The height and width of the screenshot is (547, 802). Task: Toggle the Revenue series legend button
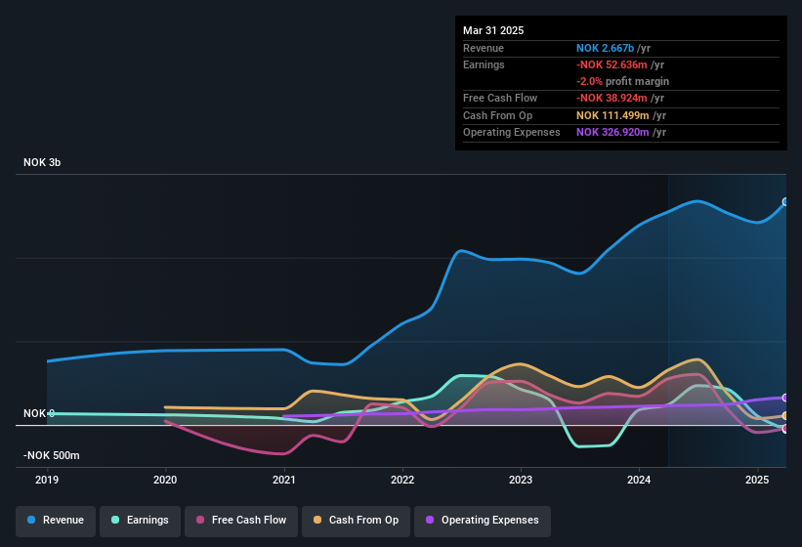pos(56,521)
